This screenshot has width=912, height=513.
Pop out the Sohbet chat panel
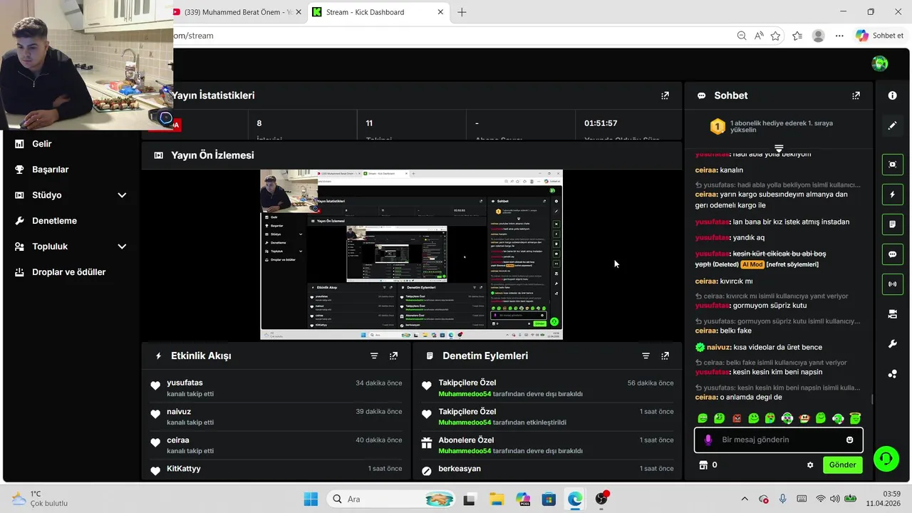click(856, 95)
